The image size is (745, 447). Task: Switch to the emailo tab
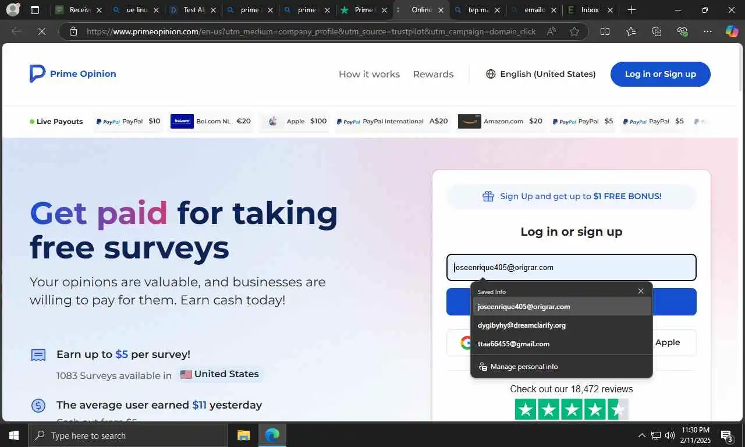pyautogui.click(x=534, y=10)
